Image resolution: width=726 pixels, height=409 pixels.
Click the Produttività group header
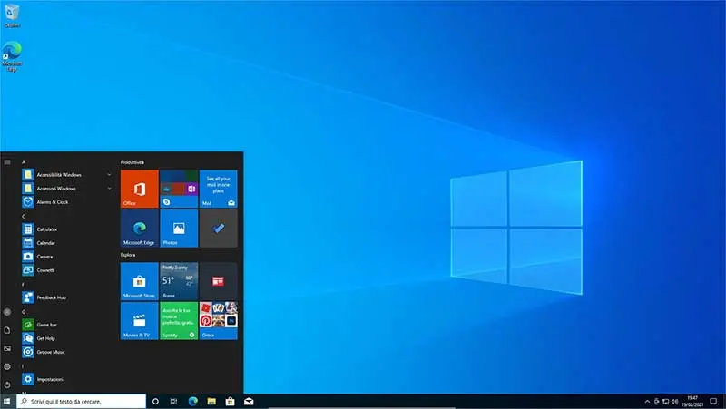point(132,162)
